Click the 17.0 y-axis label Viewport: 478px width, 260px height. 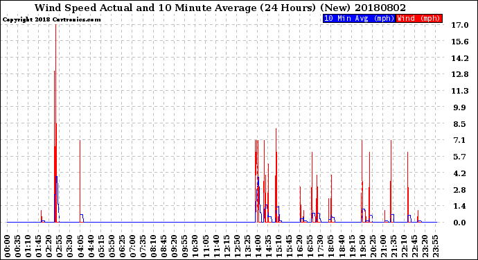[x=460, y=25]
